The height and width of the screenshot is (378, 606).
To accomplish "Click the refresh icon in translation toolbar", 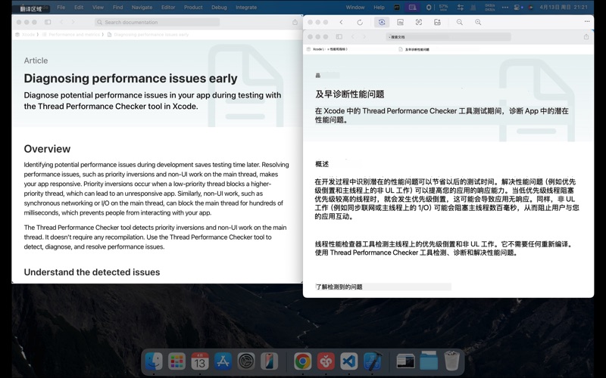I will pyautogui.click(x=360, y=23).
